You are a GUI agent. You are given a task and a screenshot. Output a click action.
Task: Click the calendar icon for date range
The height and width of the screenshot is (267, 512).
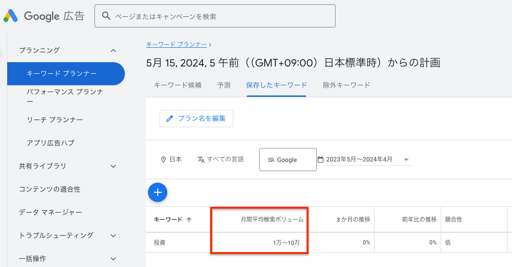pos(321,160)
